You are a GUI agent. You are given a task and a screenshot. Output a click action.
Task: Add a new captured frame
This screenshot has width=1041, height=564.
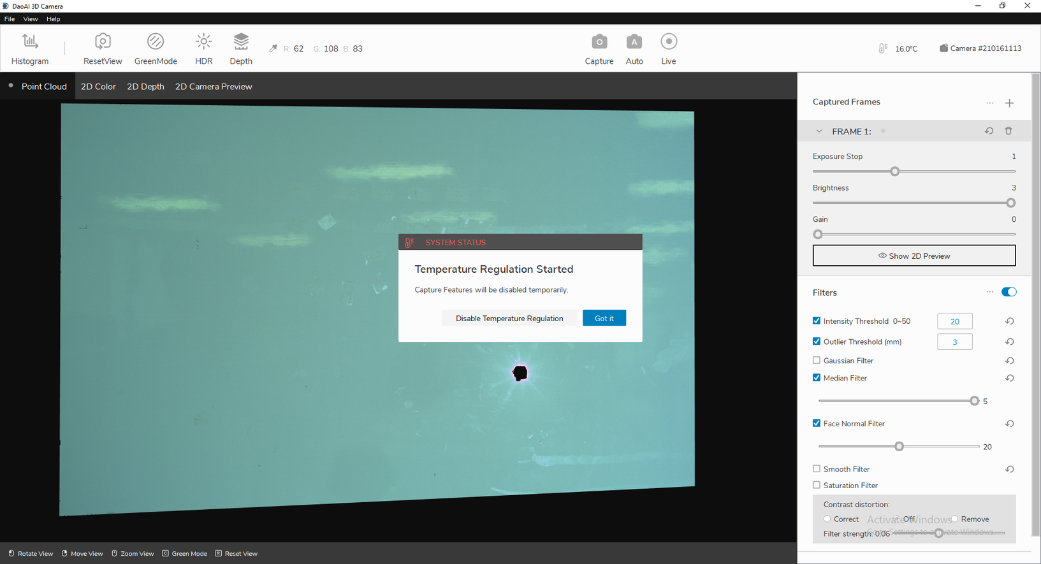point(1009,103)
